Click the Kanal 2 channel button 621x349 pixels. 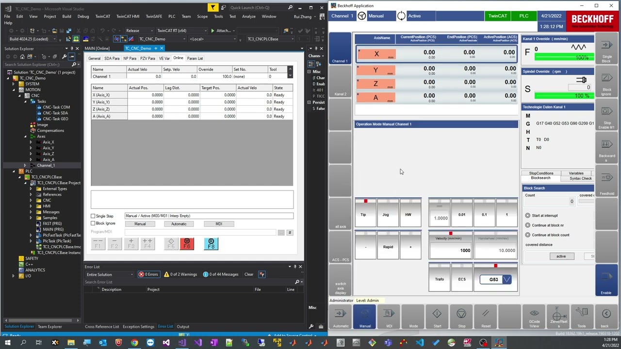tap(340, 81)
